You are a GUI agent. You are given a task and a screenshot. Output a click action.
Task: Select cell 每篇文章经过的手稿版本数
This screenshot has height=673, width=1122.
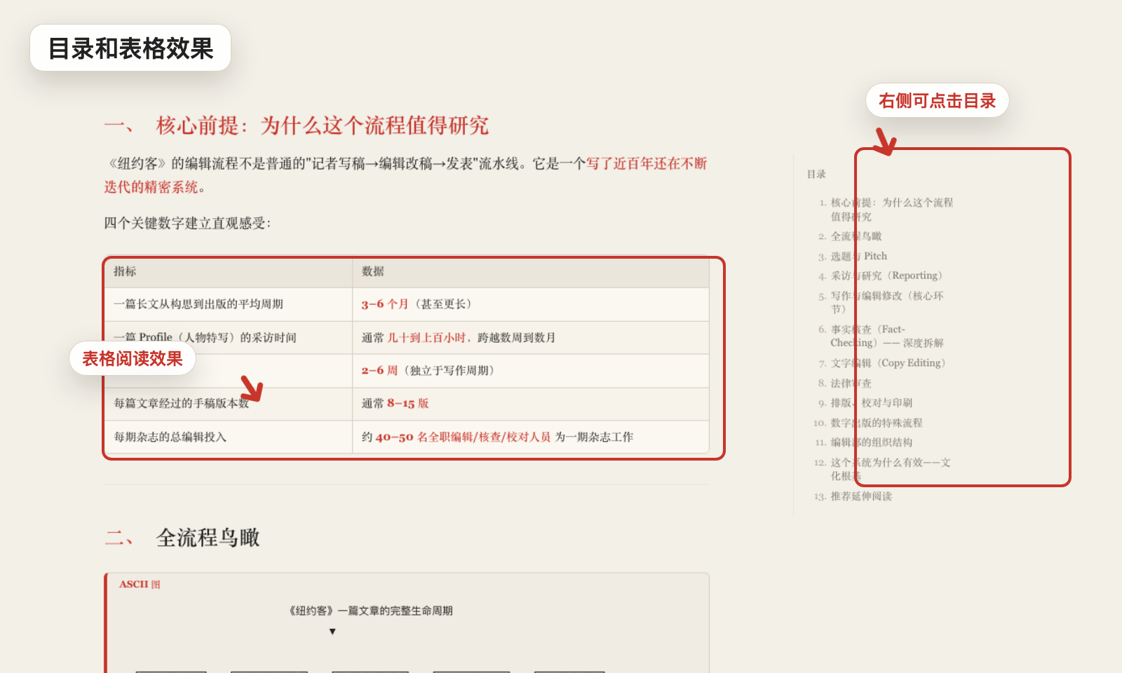[228, 404]
